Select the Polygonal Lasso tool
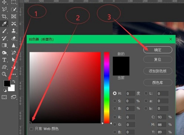Screen dimensions: 184x135 (x=4, y=9)
